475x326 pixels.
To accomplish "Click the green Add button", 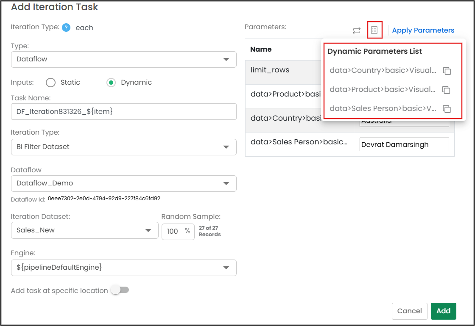I will [443, 311].
